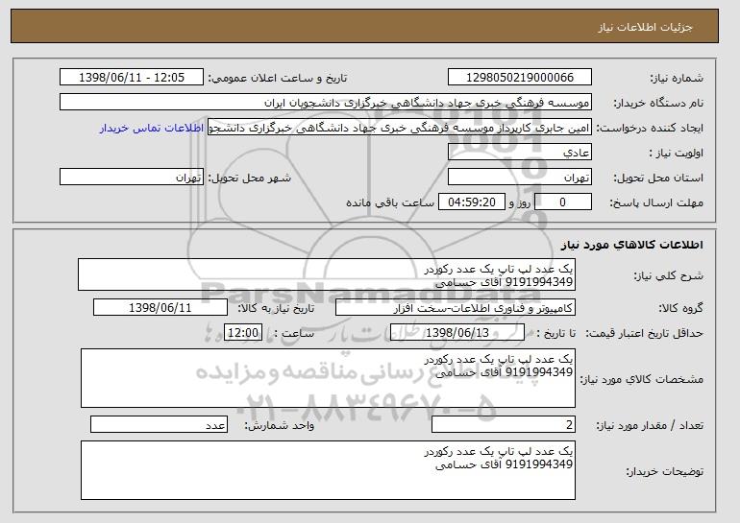Click the شهر محل تحویل field تهران

[132, 178]
